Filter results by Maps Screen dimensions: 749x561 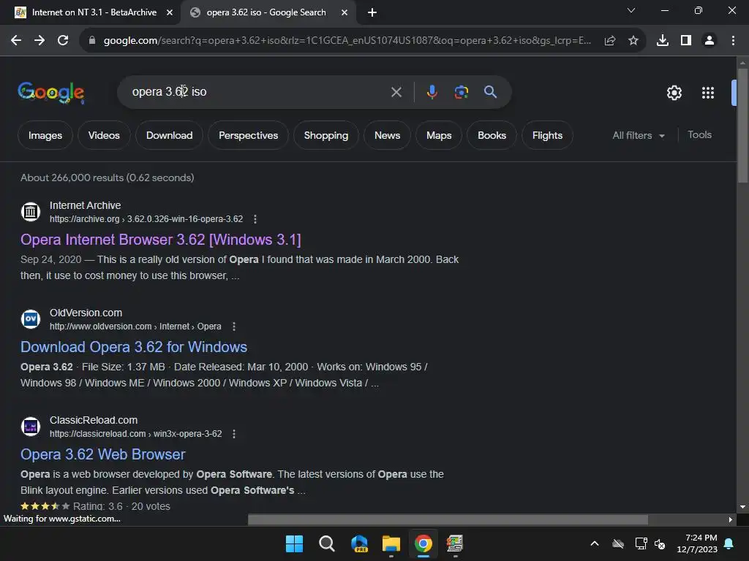(x=439, y=135)
